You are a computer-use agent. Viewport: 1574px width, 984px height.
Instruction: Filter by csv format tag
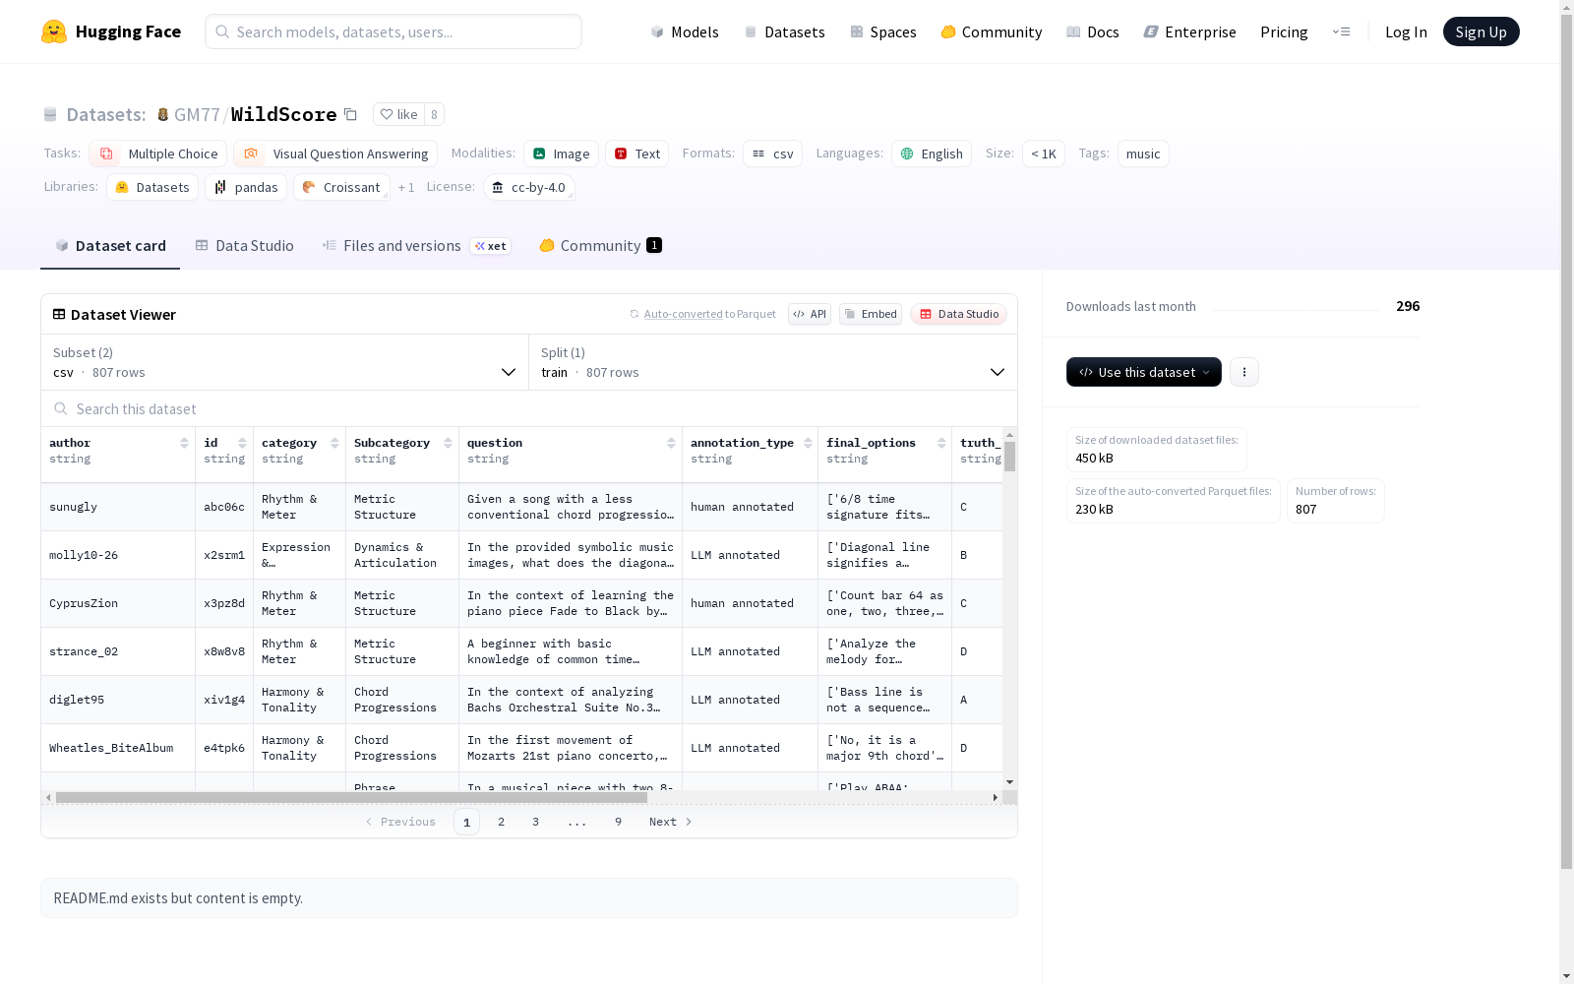772,154
